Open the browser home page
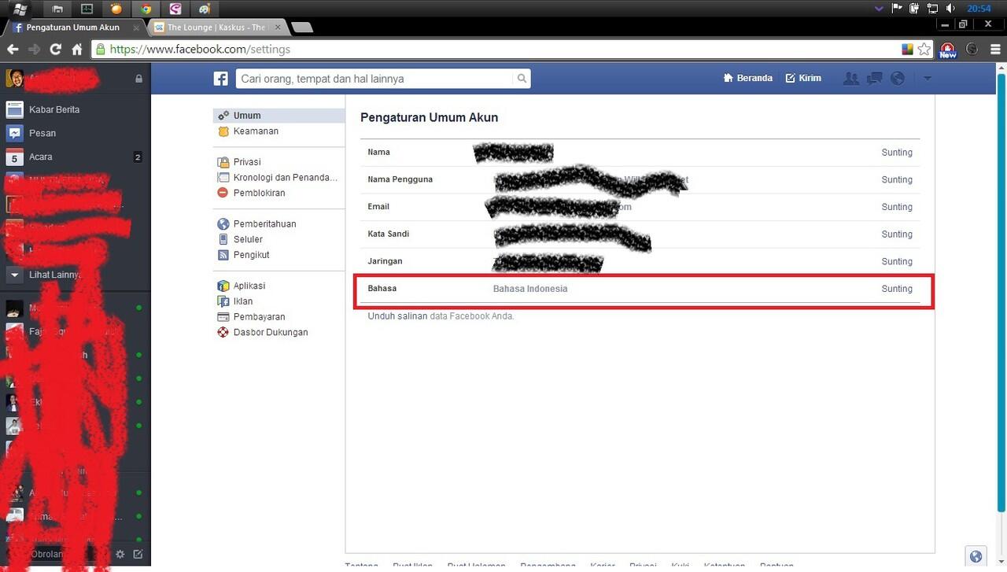 click(77, 49)
